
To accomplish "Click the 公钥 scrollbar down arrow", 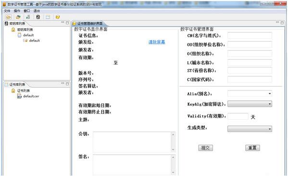I will (x=173, y=150).
